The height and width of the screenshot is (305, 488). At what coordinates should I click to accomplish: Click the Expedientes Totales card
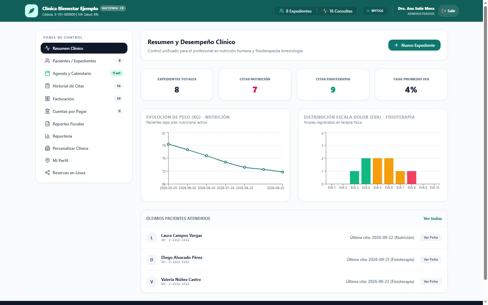click(x=177, y=84)
